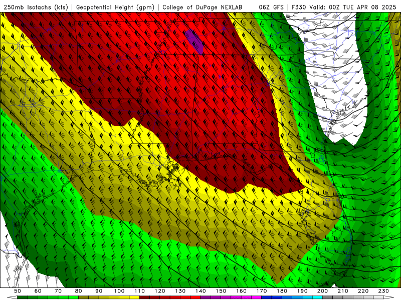401x300 pixels.
Task: Select the 110 label on the legend
Action: [140, 291]
